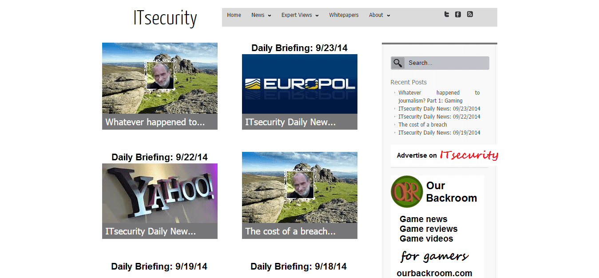Click the ITsecurity site logo
Screen dimensions: 599x278
pyautogui.click(x=165, y=18)
